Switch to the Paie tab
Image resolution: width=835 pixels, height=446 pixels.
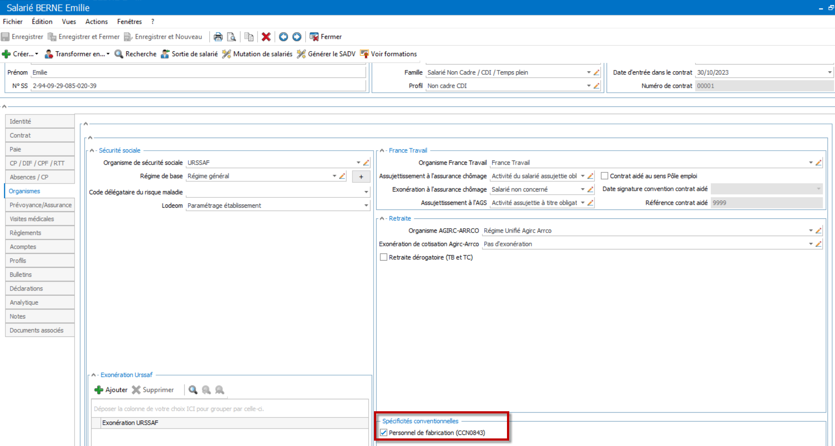(40, 149)
